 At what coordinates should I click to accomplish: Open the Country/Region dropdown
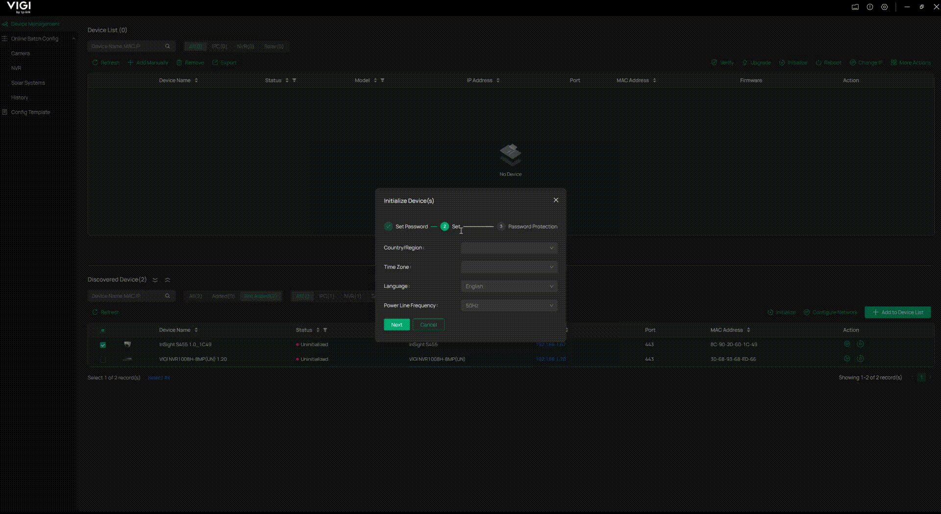point(509,248)
